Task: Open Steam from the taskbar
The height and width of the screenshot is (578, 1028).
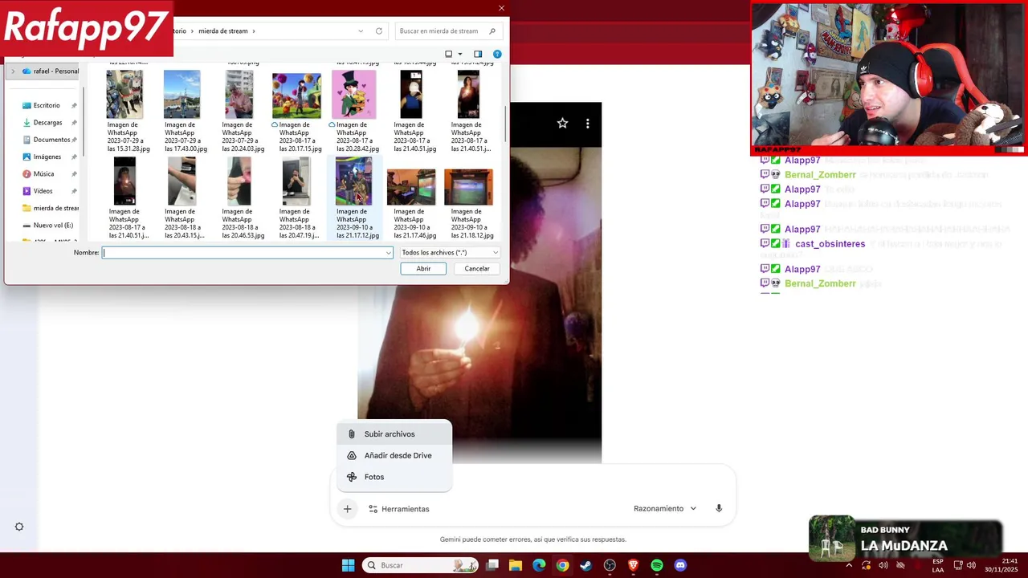Action: click(x=586, y=565)
